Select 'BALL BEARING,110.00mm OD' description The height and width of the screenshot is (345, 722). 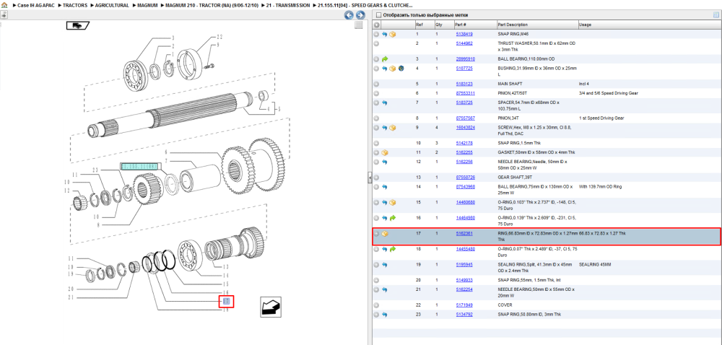pos(527,59)
